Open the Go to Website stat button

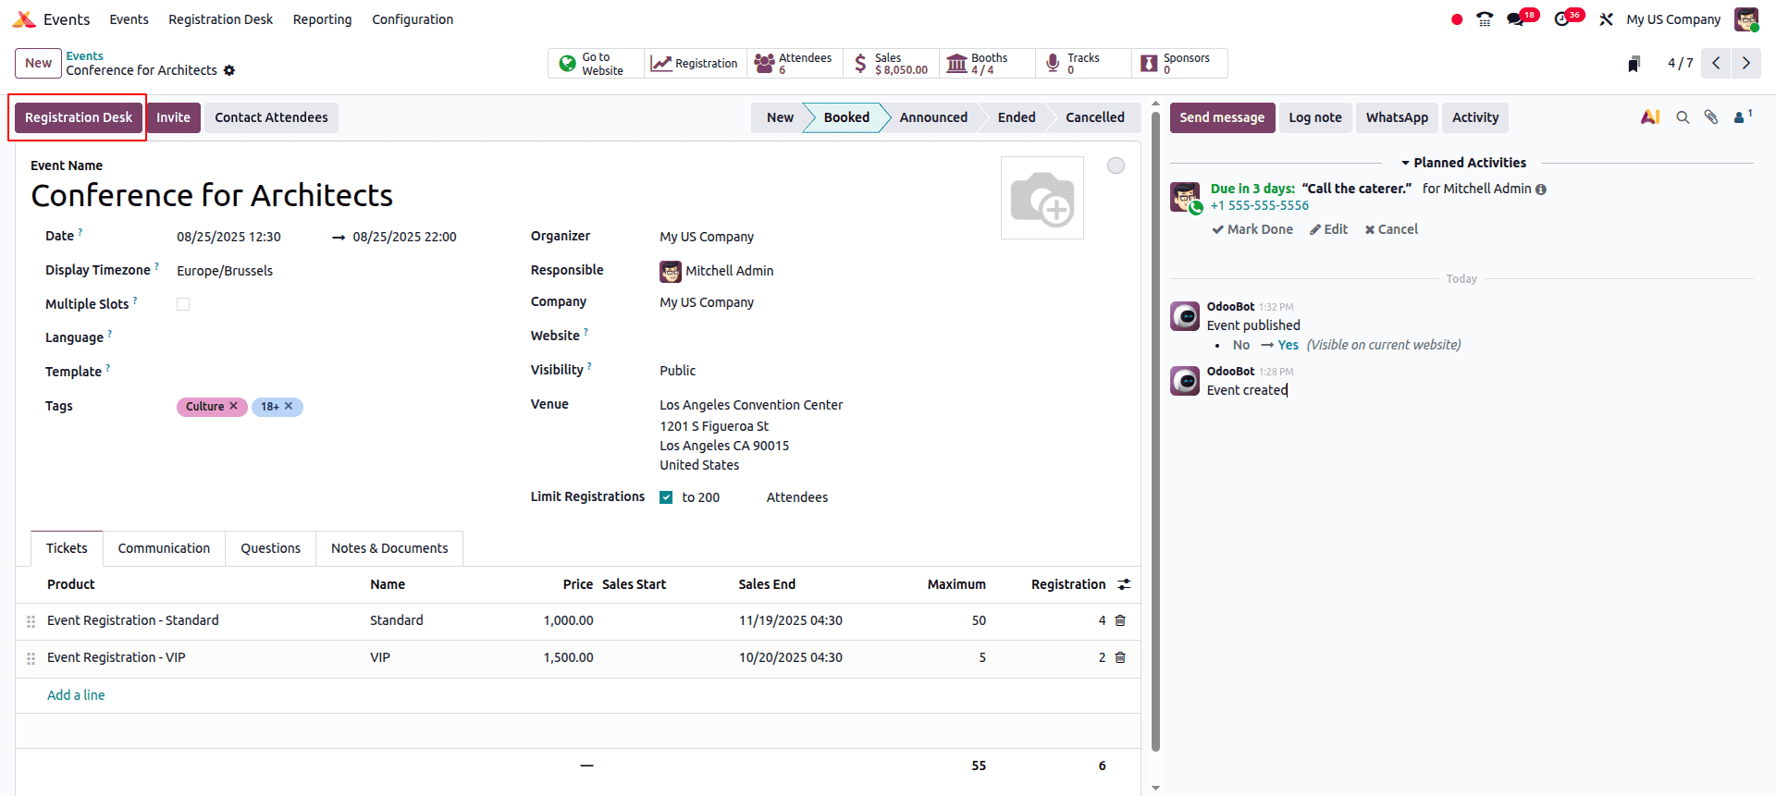tap(596, 64)
